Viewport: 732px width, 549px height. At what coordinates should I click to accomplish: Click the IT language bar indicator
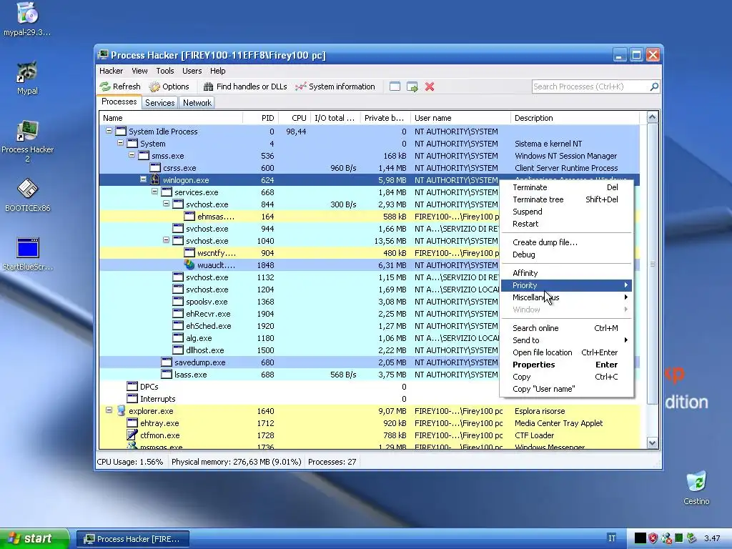[x=612, y=538]
